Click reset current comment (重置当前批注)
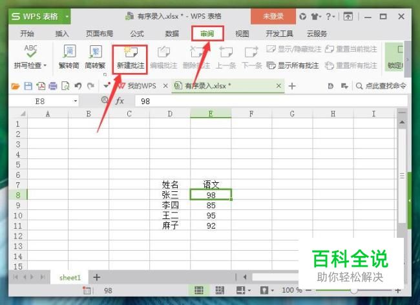This screenshot has width=420, height=305. click(x=351, y=49)
